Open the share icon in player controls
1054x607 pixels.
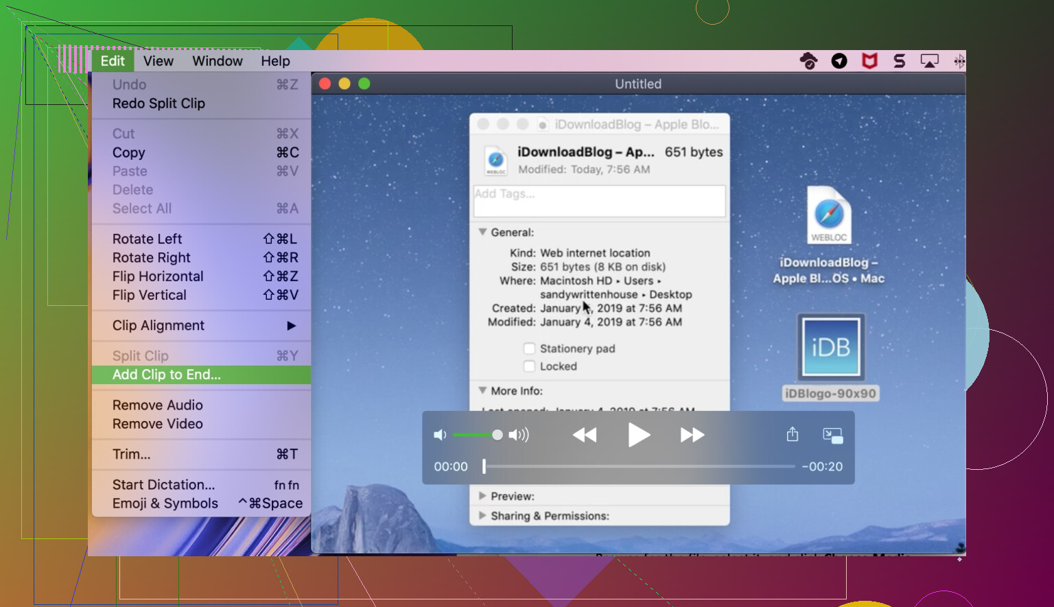793,435
